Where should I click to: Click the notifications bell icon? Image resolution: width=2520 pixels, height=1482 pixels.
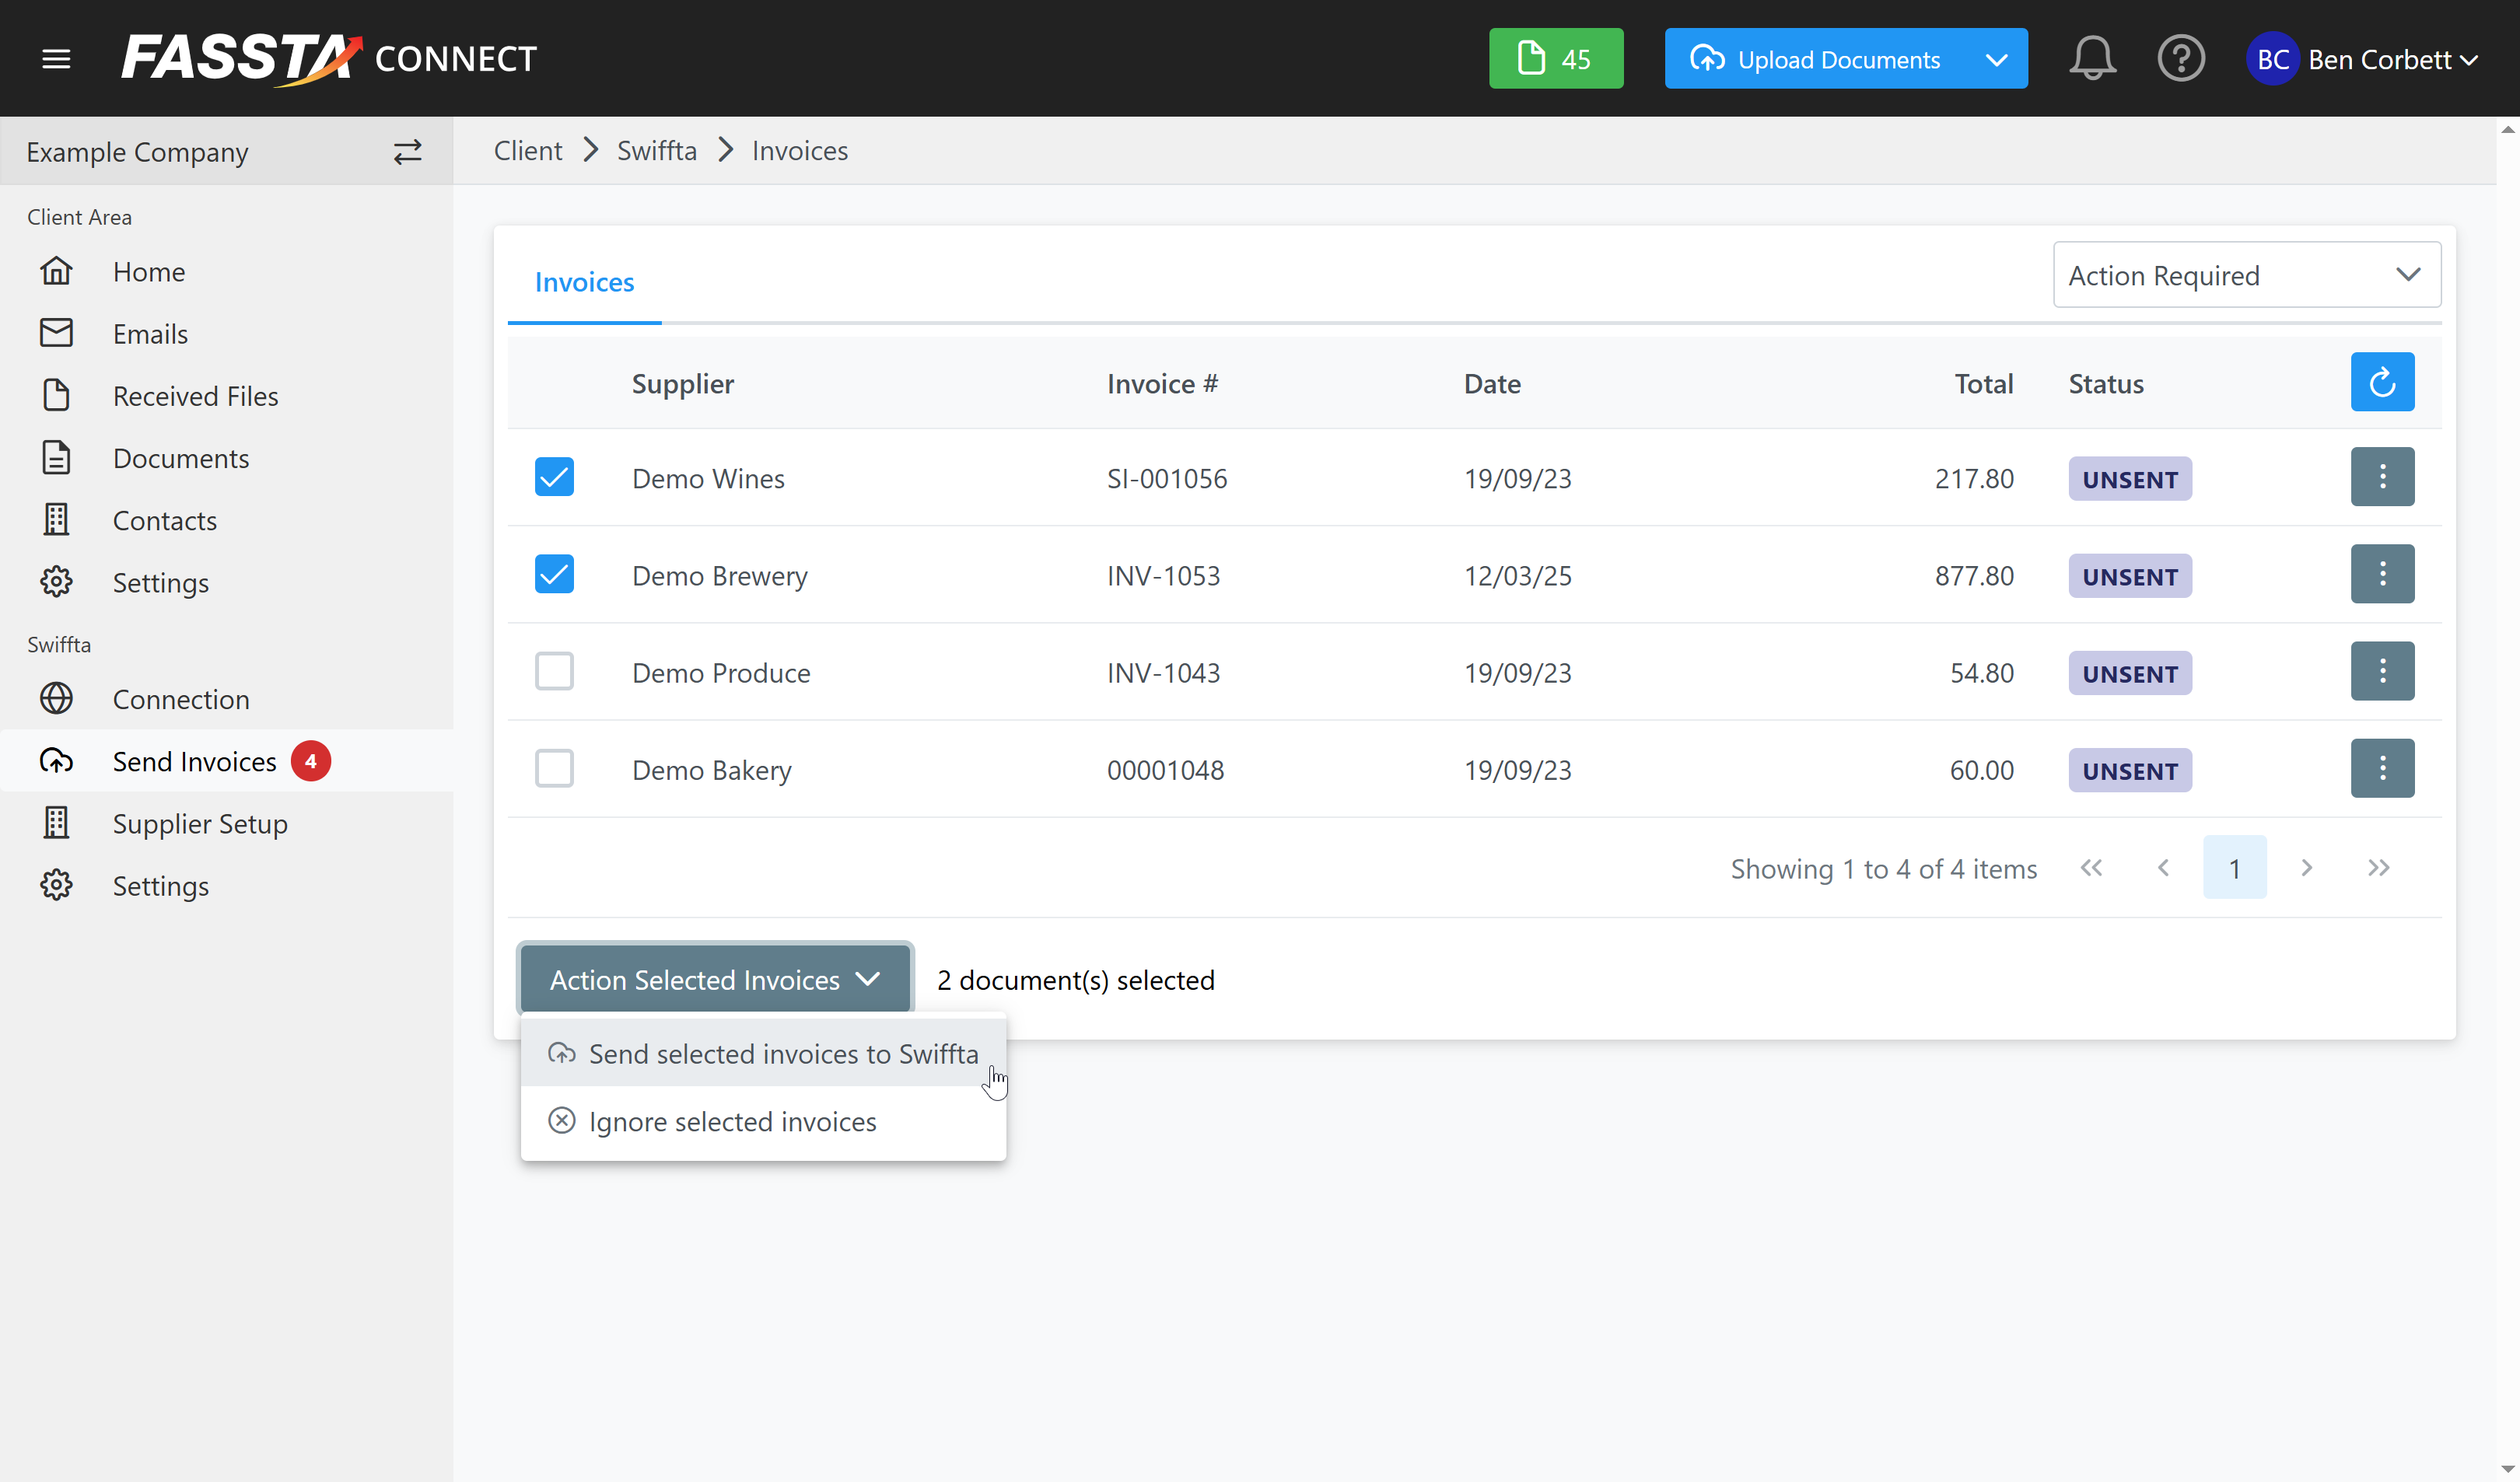(x=2091, y=59)
